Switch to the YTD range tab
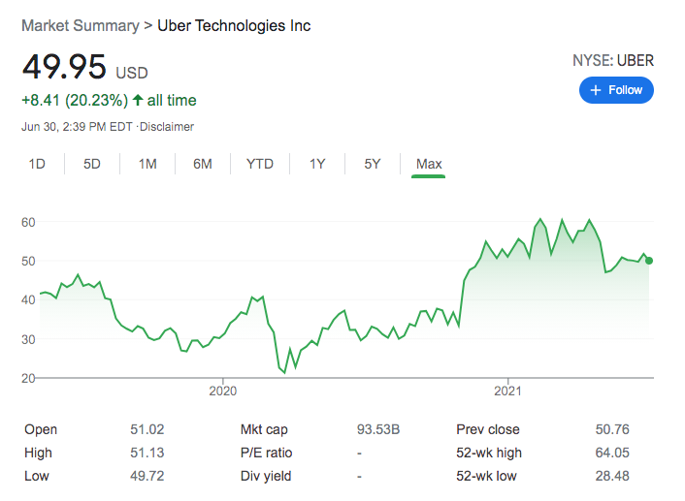 click(260, 164)
